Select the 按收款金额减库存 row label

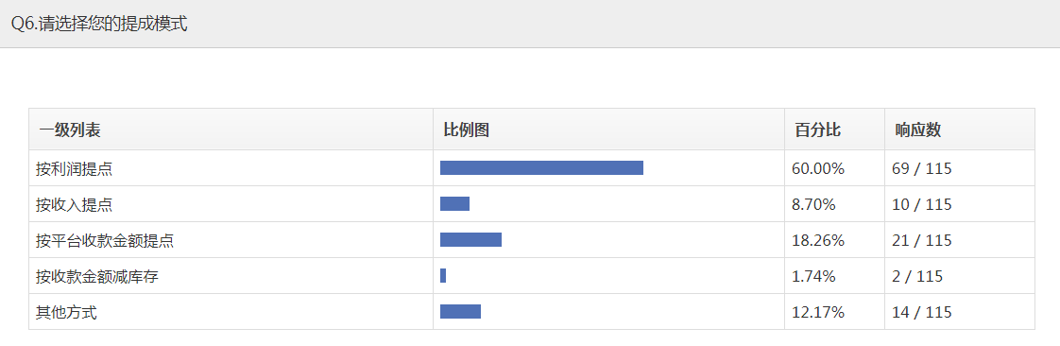click(x=97, y=276)
